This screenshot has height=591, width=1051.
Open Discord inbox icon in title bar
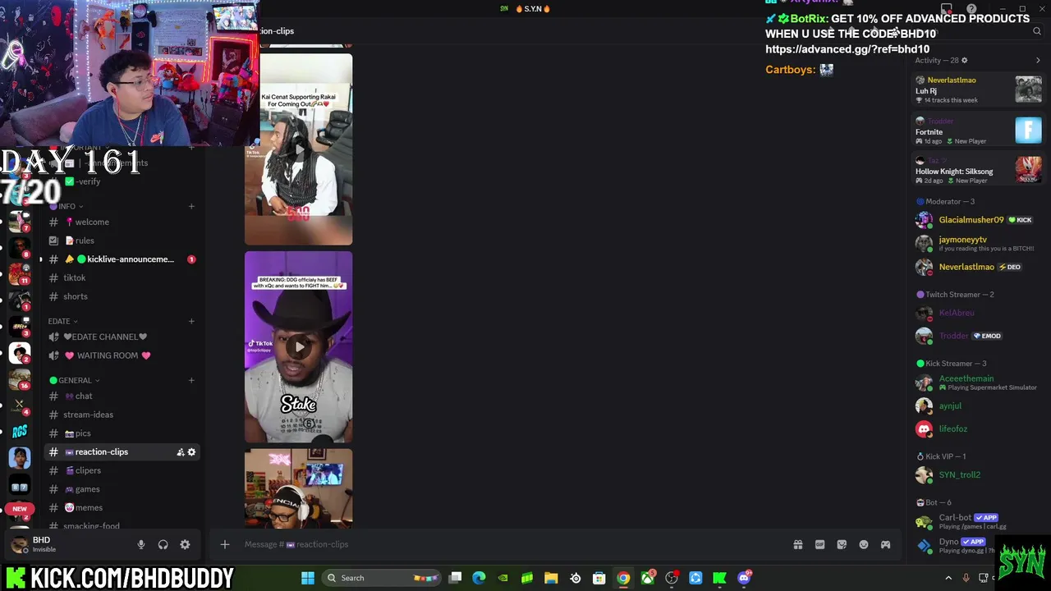(x=947, y=9)
